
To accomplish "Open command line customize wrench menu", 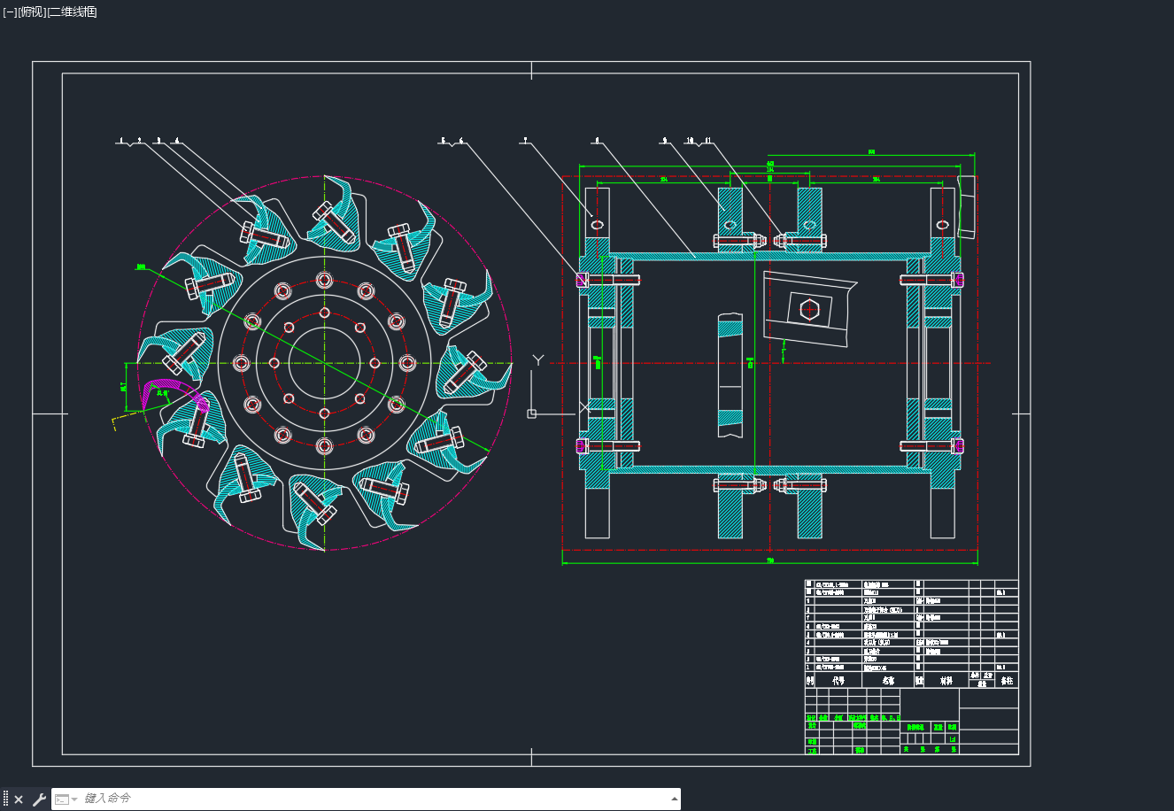I will (39, 799).
